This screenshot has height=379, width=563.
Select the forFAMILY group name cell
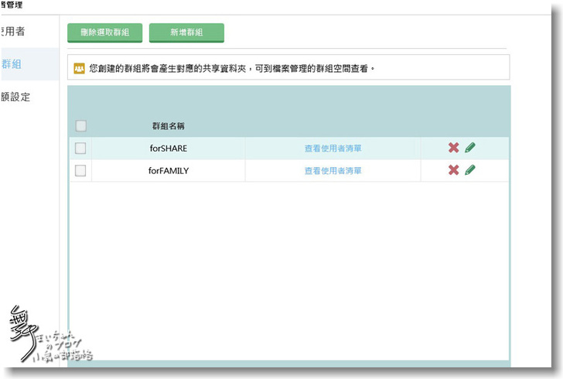[168, 171]
